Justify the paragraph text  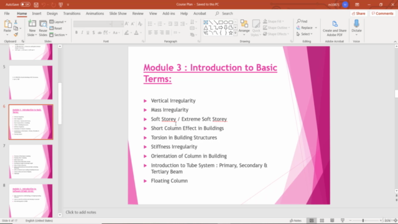pos(167,32)
